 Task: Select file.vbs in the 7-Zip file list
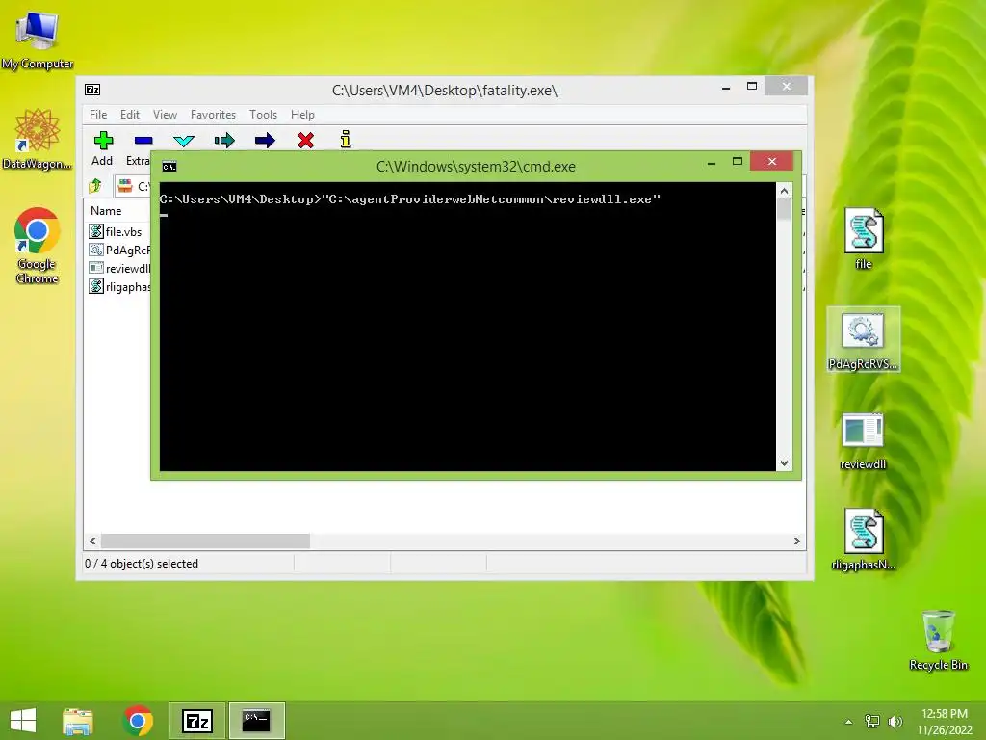tap(117, 231)
